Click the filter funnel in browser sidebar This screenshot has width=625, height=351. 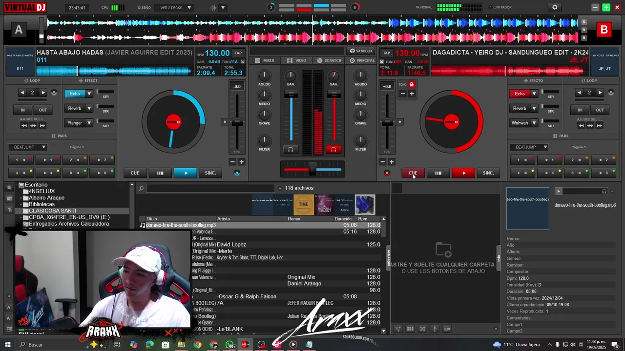[9, 210]
